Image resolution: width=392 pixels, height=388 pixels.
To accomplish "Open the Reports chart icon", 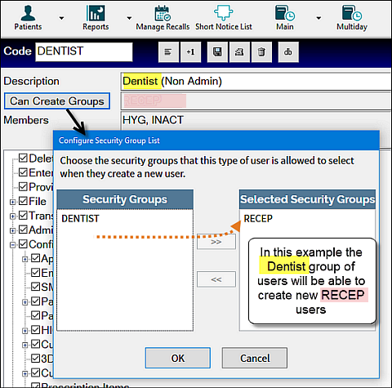I will click(x=96, y=13).
